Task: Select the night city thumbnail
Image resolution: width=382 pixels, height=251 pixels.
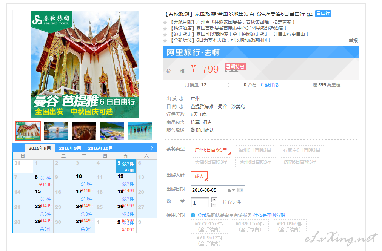Action: tap(84, 131)
